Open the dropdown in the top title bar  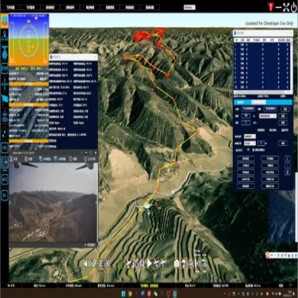[x=189, y=7]
